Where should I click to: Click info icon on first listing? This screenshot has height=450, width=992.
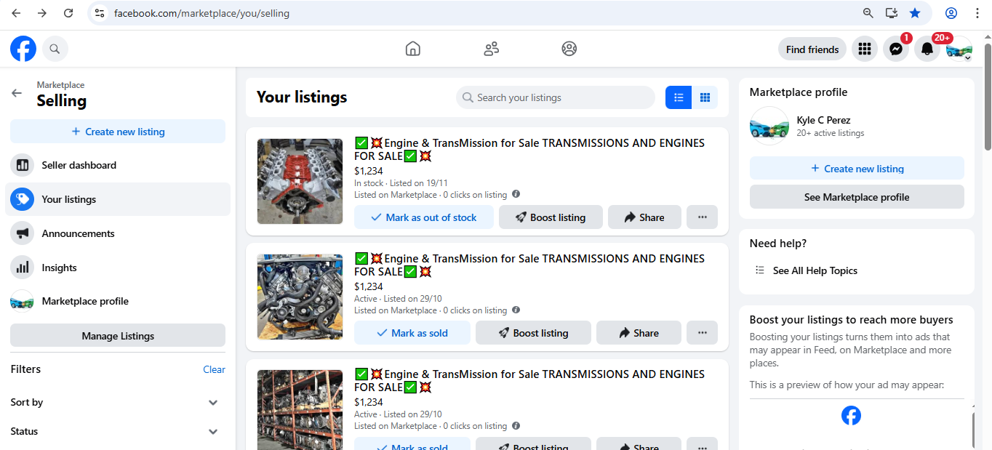pos(516,194)
